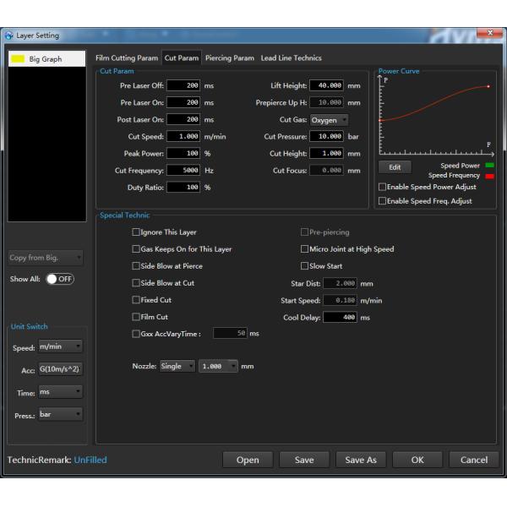Enable Speed Power Adjust checkbox

coord(383,187)
